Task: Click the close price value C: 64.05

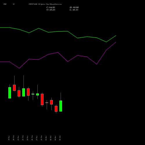Action: point(51,7)
